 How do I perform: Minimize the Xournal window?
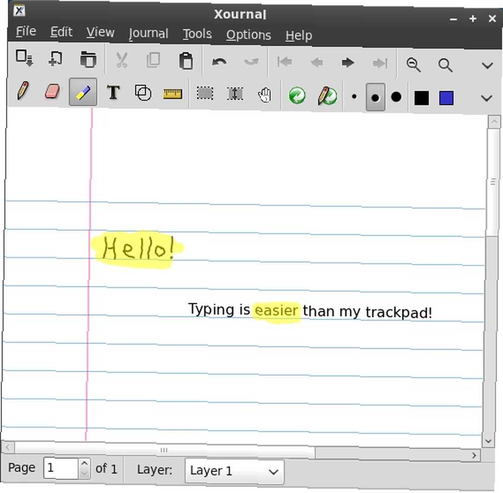click(x=453, y=19)
